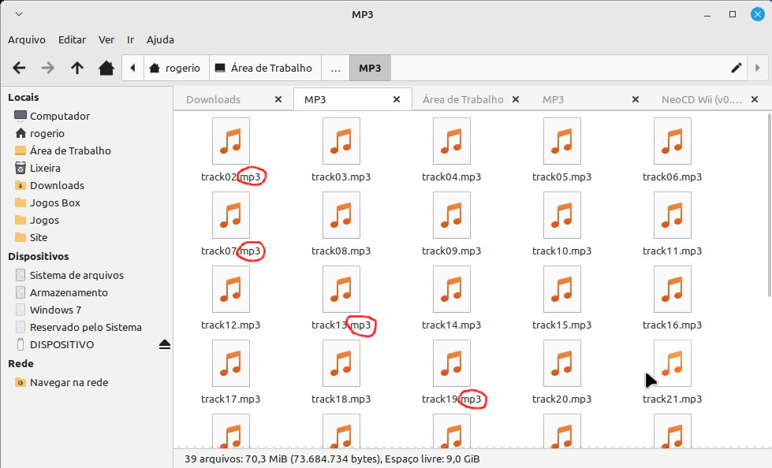
Task: Close the Área de Trabalho tab
Action: (516, 99)
